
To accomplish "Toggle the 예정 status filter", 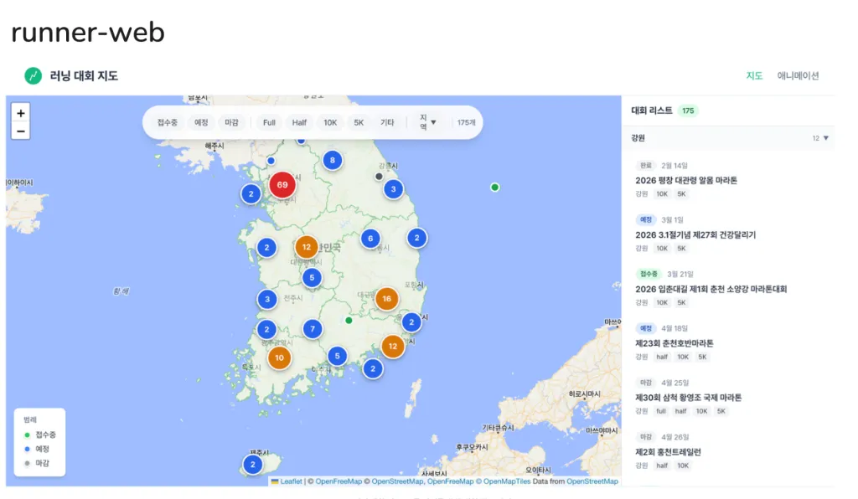I will click(x=202, y=122).
